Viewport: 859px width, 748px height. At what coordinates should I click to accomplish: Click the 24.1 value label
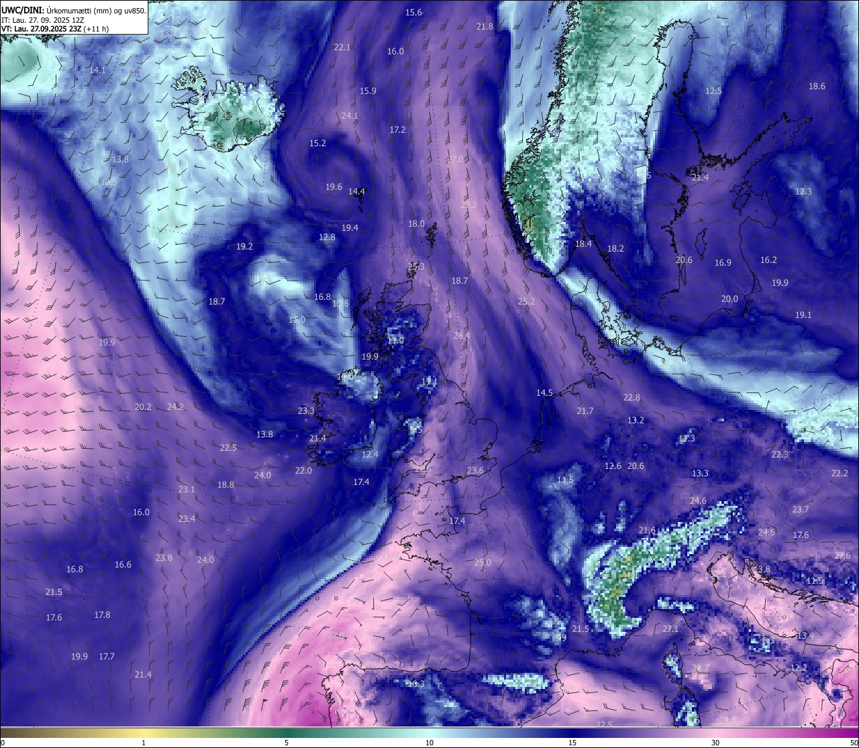(x=350, y=115)
